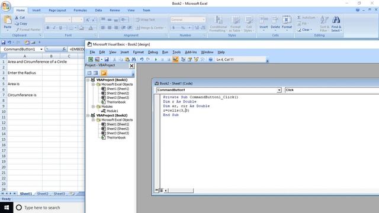Undo last edit in the VBA toolbar
This screenshot has width=379, height=213.
(142, 59)
